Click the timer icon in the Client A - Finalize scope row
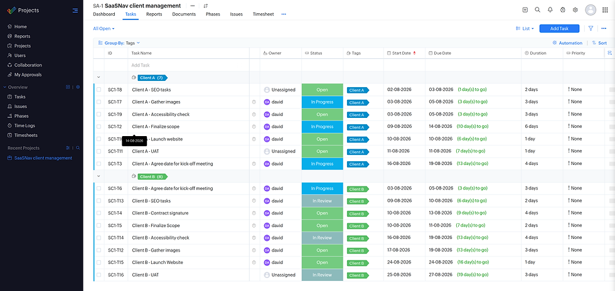Screen dimensions: 615x291 (254, 127)
